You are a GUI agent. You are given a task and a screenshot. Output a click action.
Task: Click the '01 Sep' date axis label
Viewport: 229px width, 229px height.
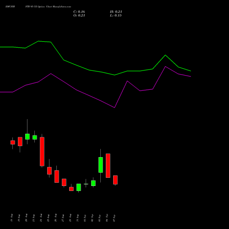click(x=85, y=218)
